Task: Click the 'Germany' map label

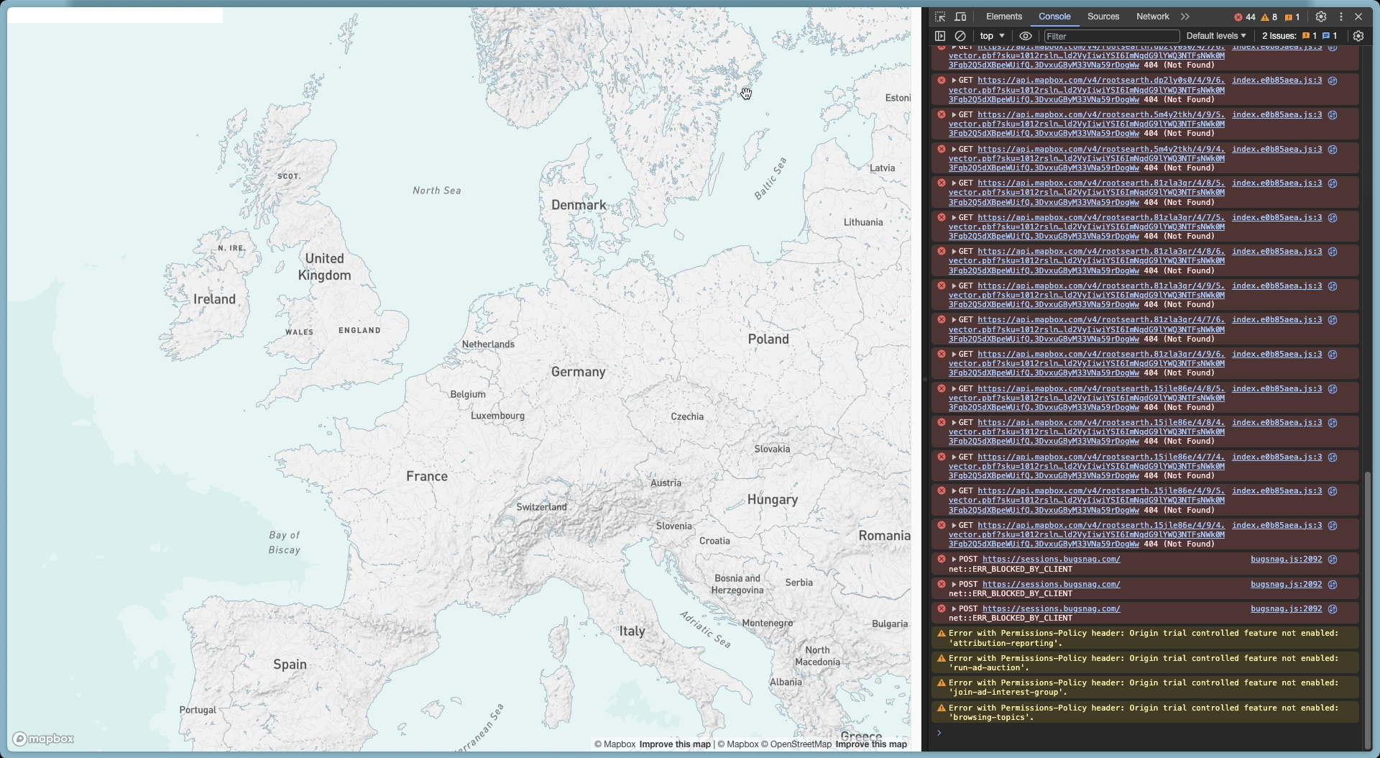Action: pos(579,372)
